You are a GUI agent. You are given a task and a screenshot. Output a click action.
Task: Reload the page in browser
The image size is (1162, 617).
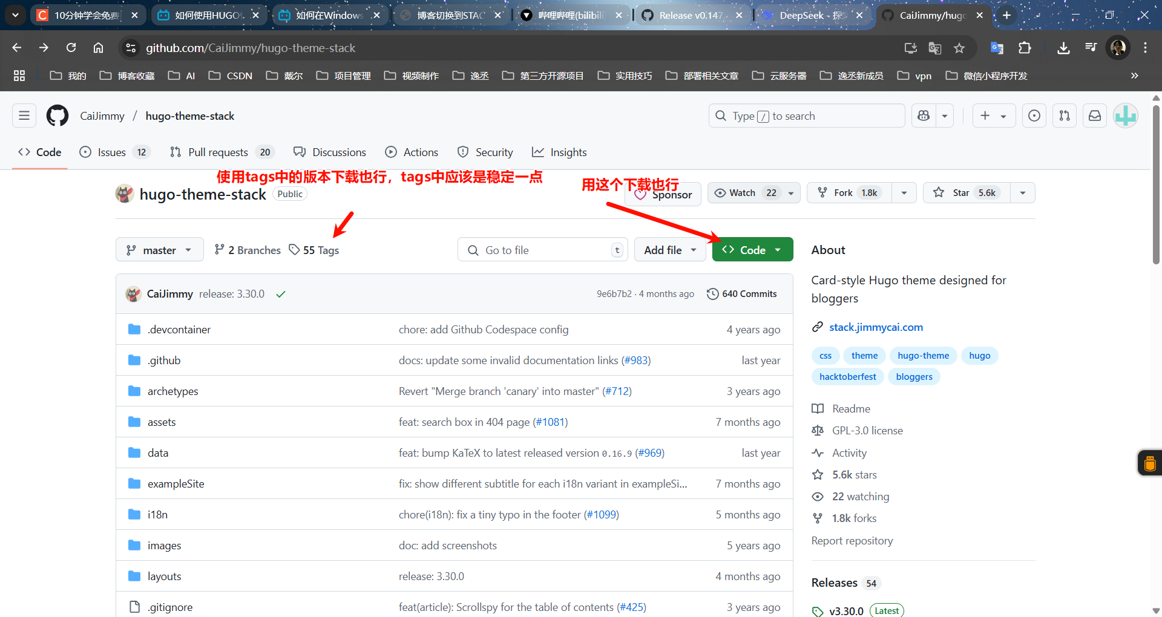click(x=71, y=48)
